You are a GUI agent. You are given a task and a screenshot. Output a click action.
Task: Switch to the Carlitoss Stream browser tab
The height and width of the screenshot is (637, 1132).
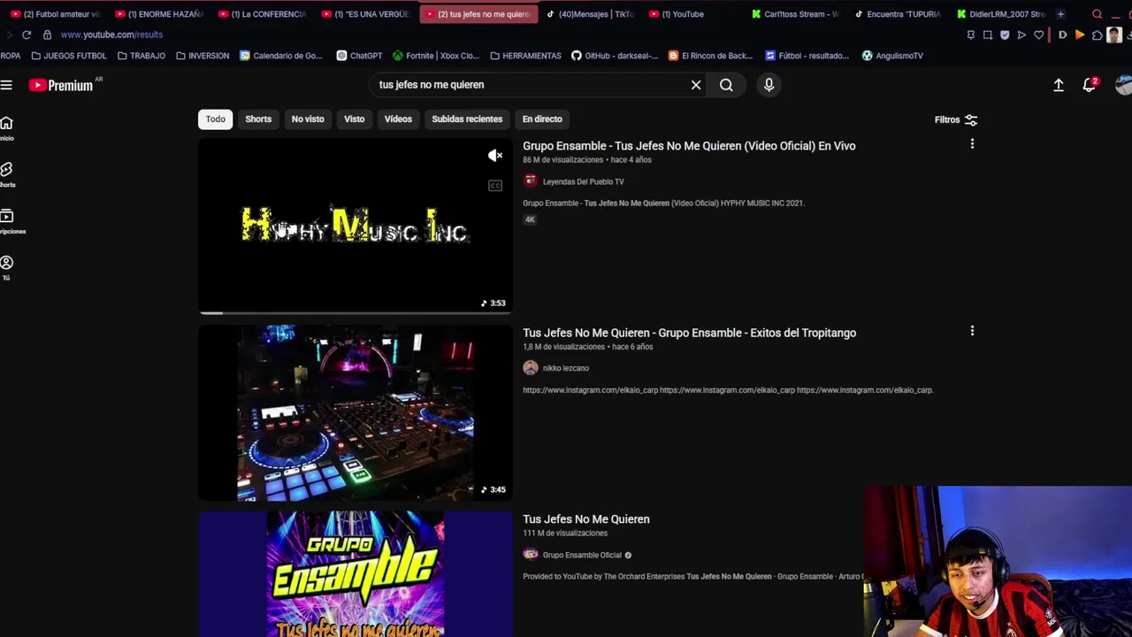pyautogui.click(x=795, y=14)
